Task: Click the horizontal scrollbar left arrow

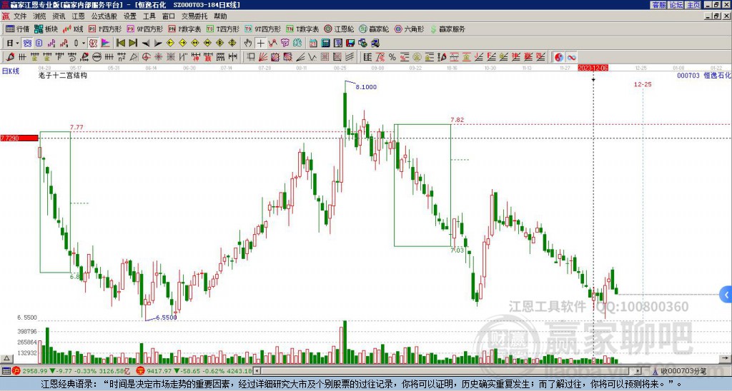Action: [x=257, y=371]
